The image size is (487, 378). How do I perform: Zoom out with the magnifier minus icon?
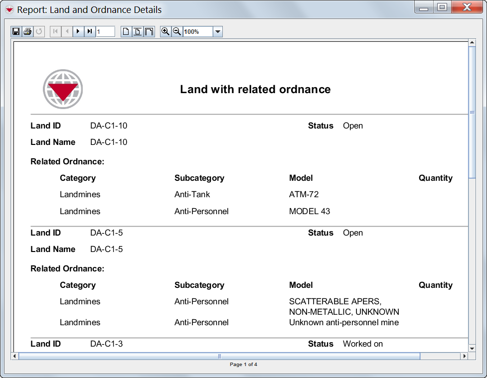[177, 32]
